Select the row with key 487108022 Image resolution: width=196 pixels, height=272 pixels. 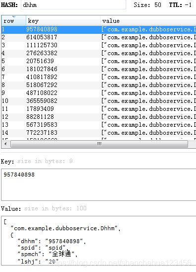tap(99, 93)
